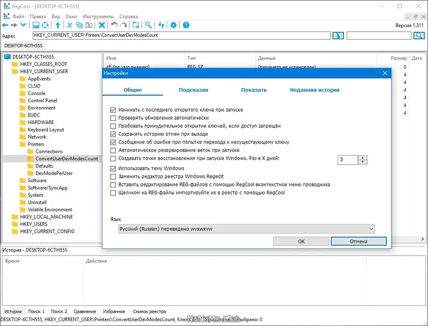
Task: Enable 'Автоматическое резервирование веток' checkbox
Action: click(x=113, y=150)
